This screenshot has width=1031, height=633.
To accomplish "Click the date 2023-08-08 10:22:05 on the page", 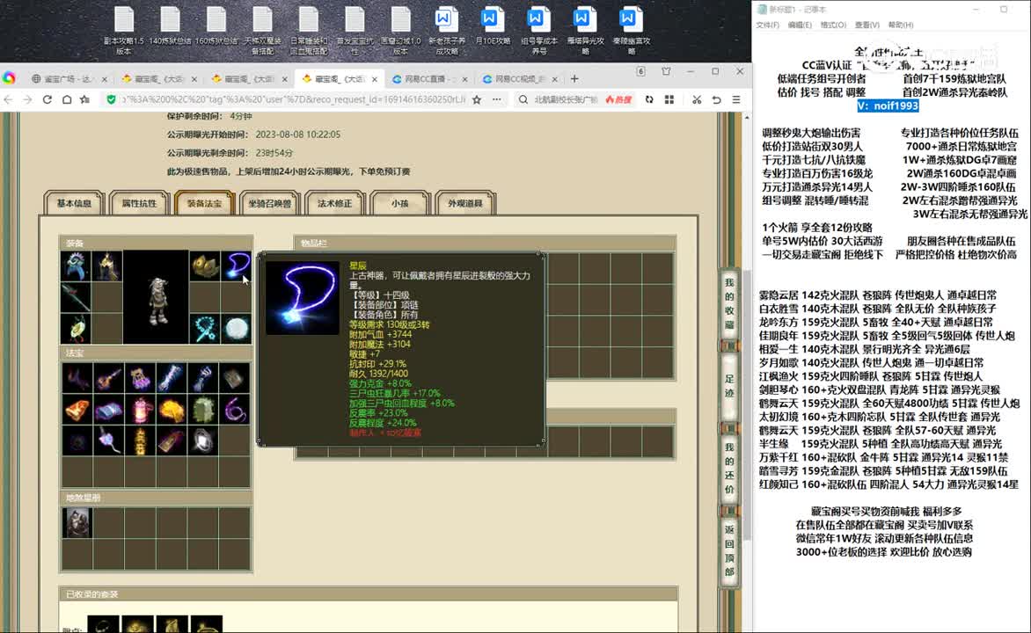I will click(x=298, y=135).
